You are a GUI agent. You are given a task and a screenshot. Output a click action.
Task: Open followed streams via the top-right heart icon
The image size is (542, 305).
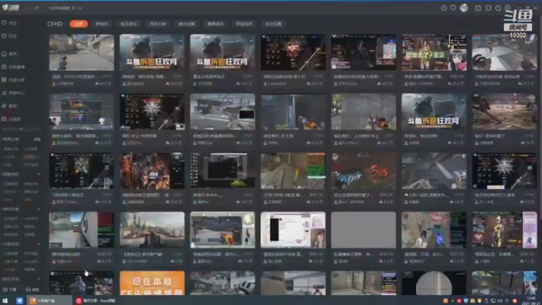pyautogui.click(x=453, y=7)
